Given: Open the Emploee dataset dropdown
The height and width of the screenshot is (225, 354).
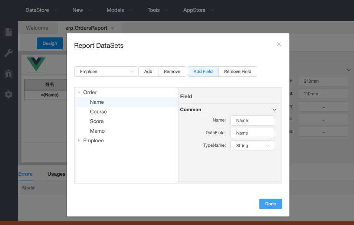Looking at the screenshot, I should [x=106, y=72].
